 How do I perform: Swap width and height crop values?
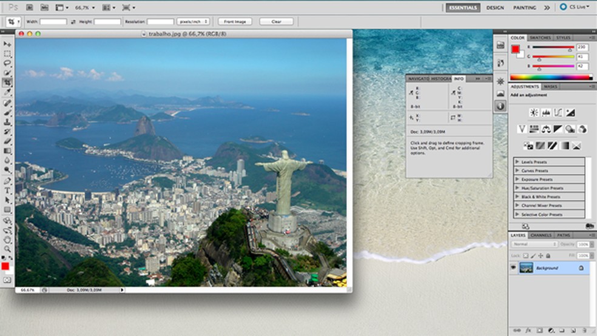pos(73,22)
